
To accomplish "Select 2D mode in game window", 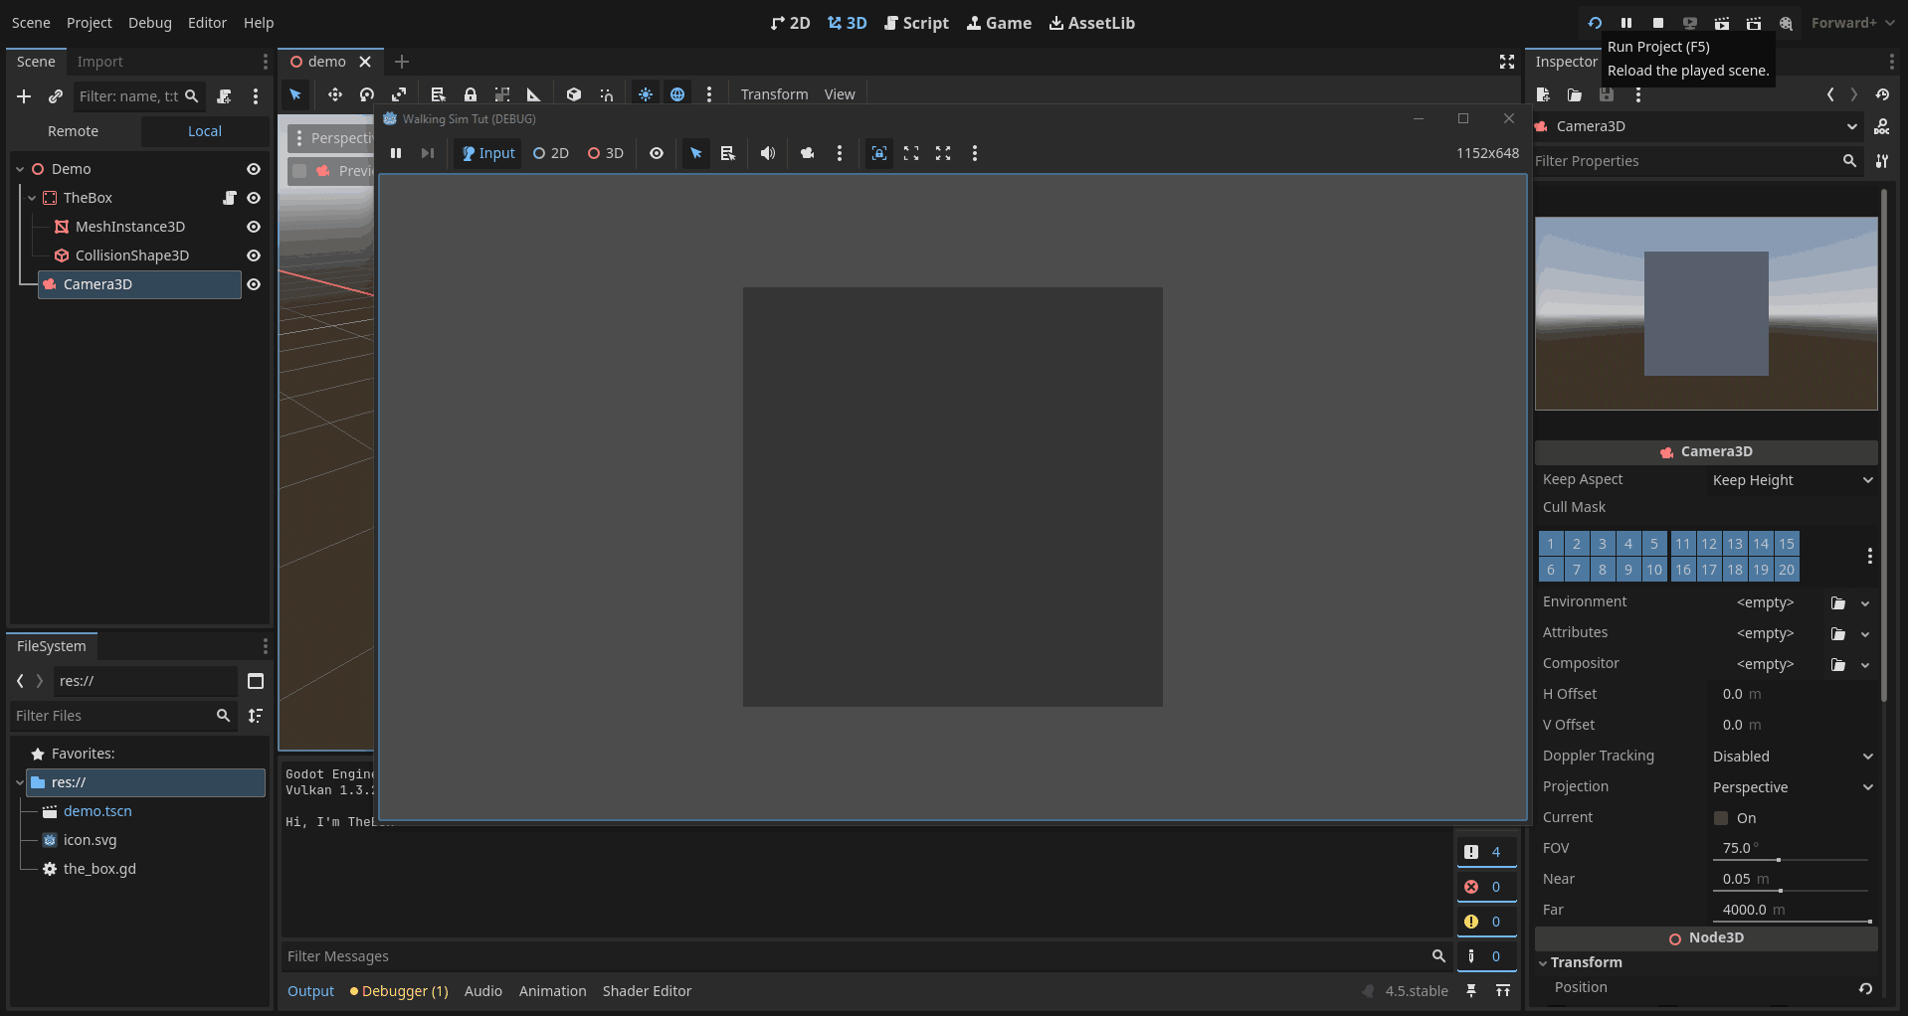I will tap(551, 153).
